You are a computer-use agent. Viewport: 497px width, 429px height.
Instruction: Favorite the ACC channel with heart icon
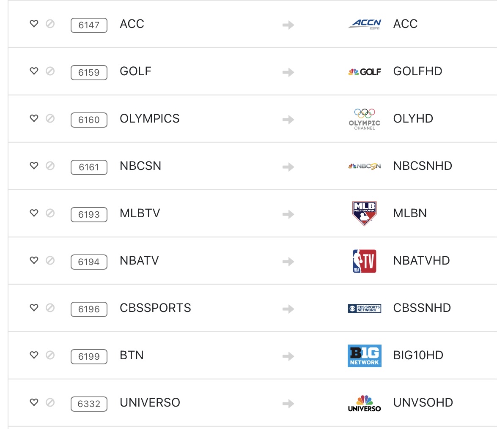point(34,24)
